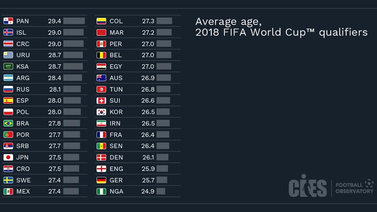This screenshot has height=212, width=377.
Task: Click the Average age chart title
Action: pyautogui.click(x=281, y=27)
